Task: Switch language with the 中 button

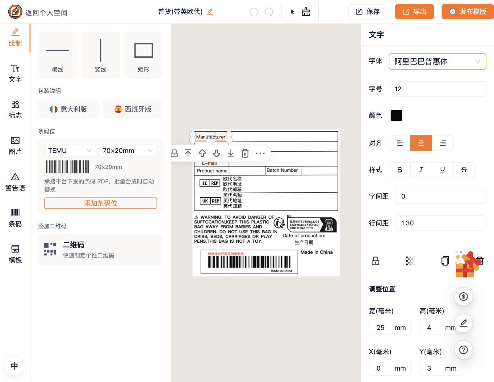Action: (x=14, y=366)
